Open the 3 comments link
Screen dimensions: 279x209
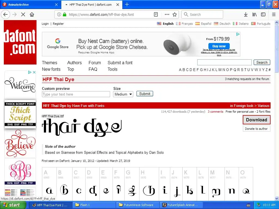216,112
